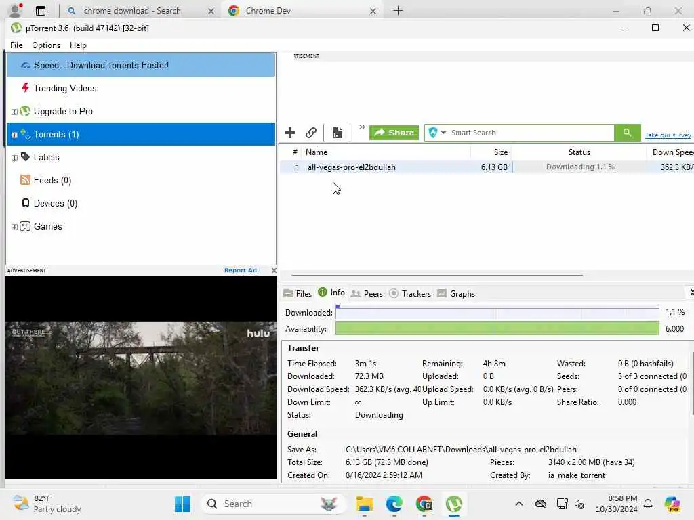Screen dimensions: 694x520
Task: Click the Report Ad link
Action: (x=241, y=270)
